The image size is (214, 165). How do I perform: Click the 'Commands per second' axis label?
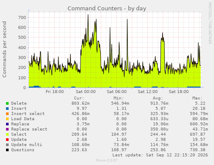point(4,49)
